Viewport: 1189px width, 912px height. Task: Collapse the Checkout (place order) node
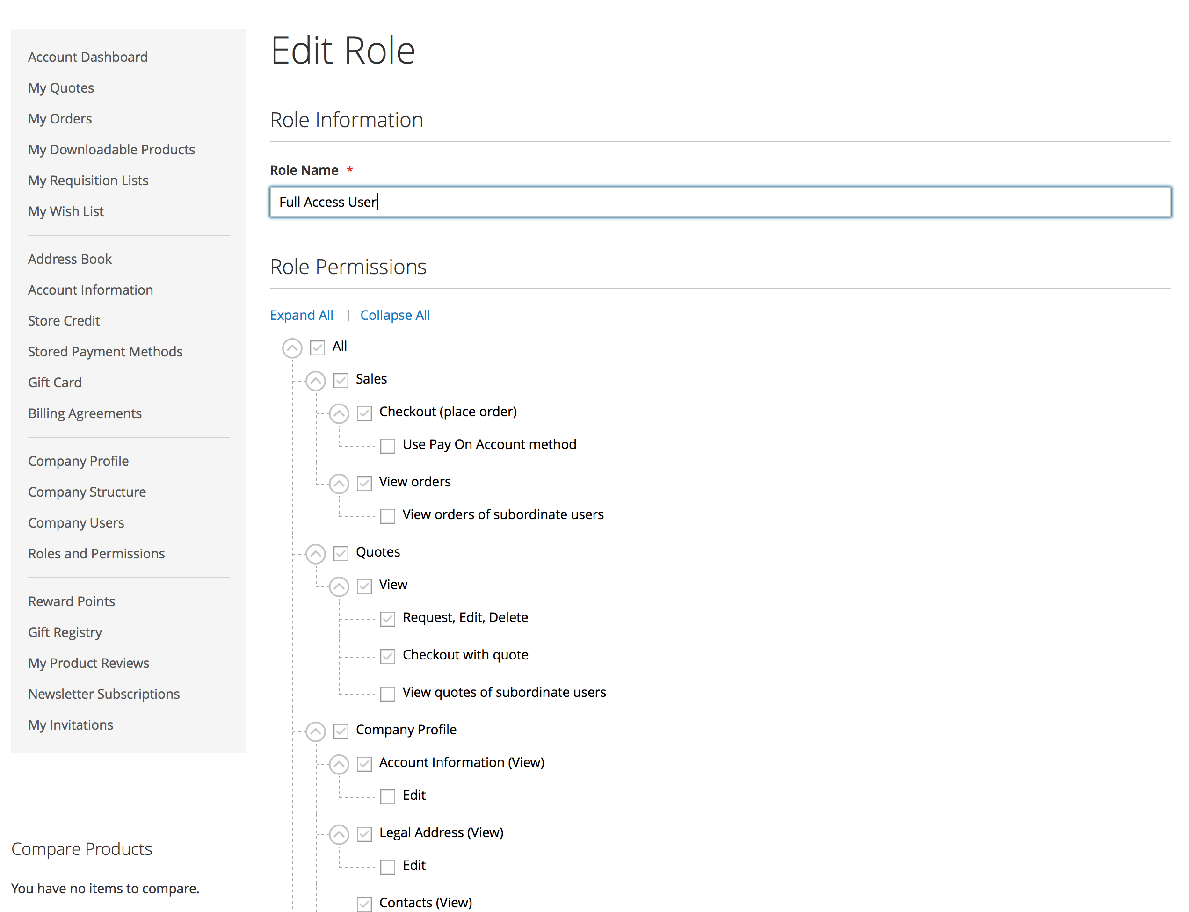pyautogui.click(x=339, y=413)
